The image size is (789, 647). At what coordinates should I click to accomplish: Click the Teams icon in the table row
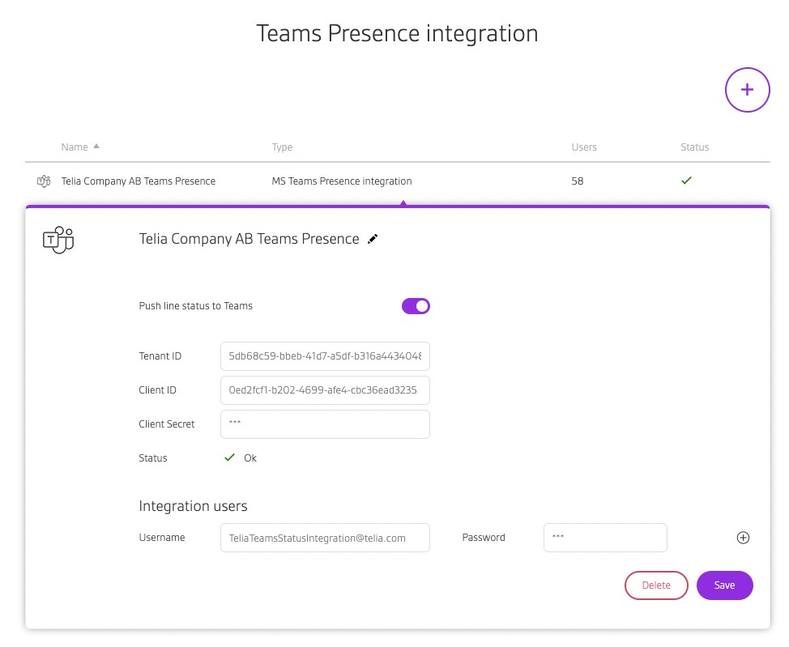(x=44, y=181)
